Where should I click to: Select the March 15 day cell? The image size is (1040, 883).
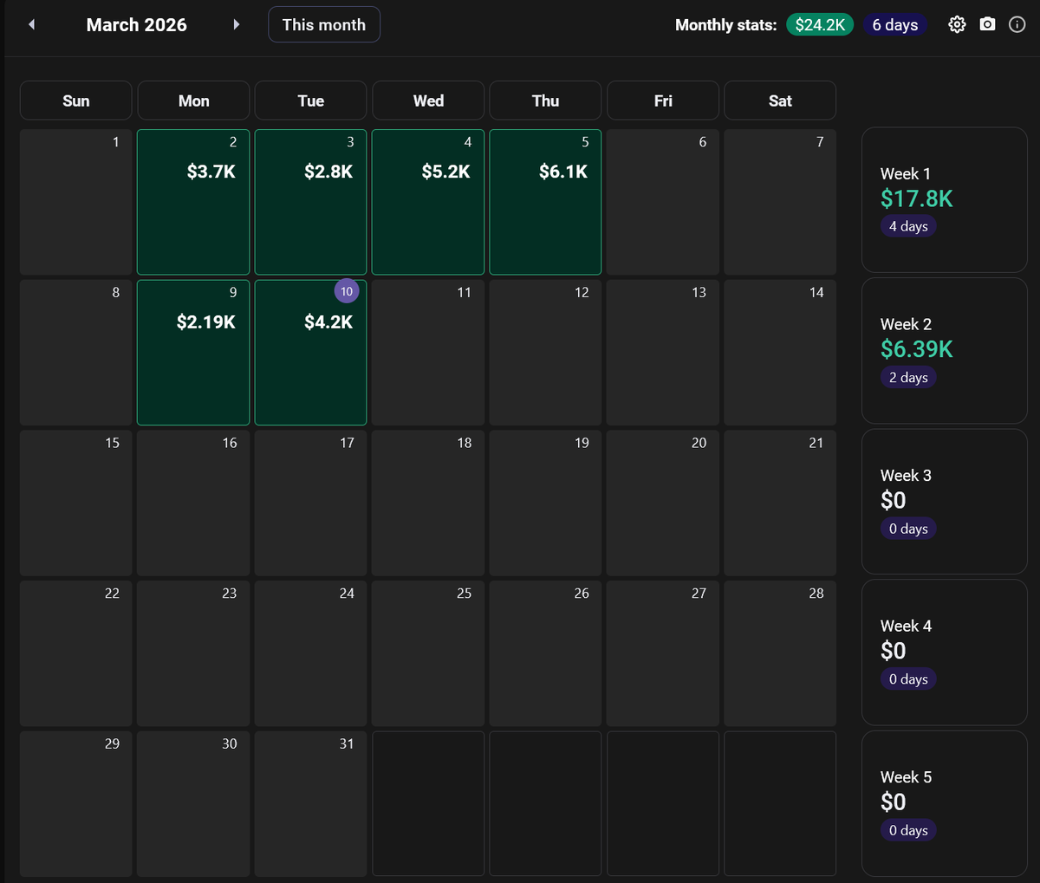pos(76,503)
